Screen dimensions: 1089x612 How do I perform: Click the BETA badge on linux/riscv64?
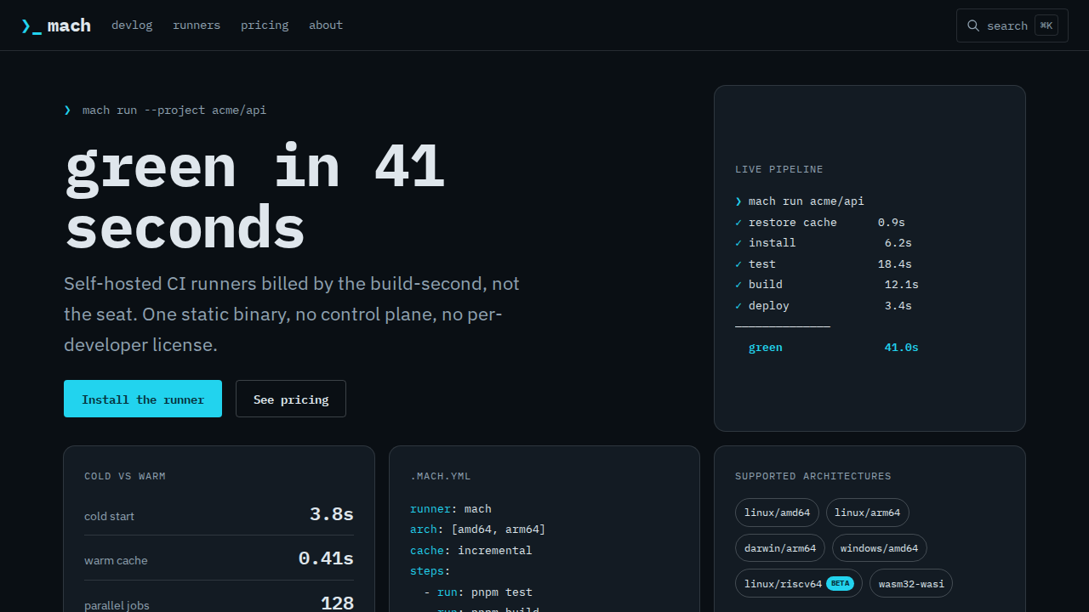pyautogui.click(x=840, y=584)
